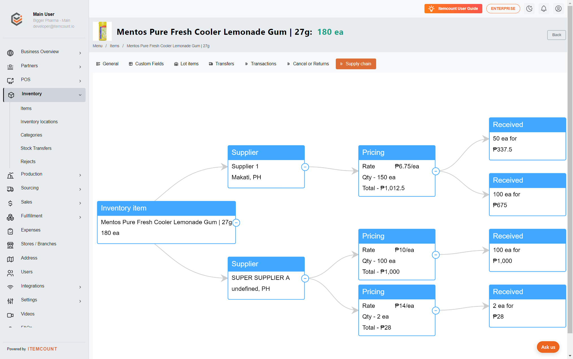Viewport: 573px width, 359px height.
Task: Open the Transactions tab
Action: [261, 64]
